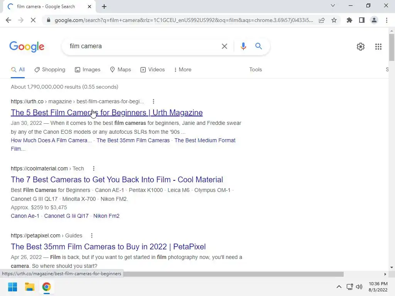395x296 pixels.
Task: Open the network tray icon
Action: pos(349,287)
